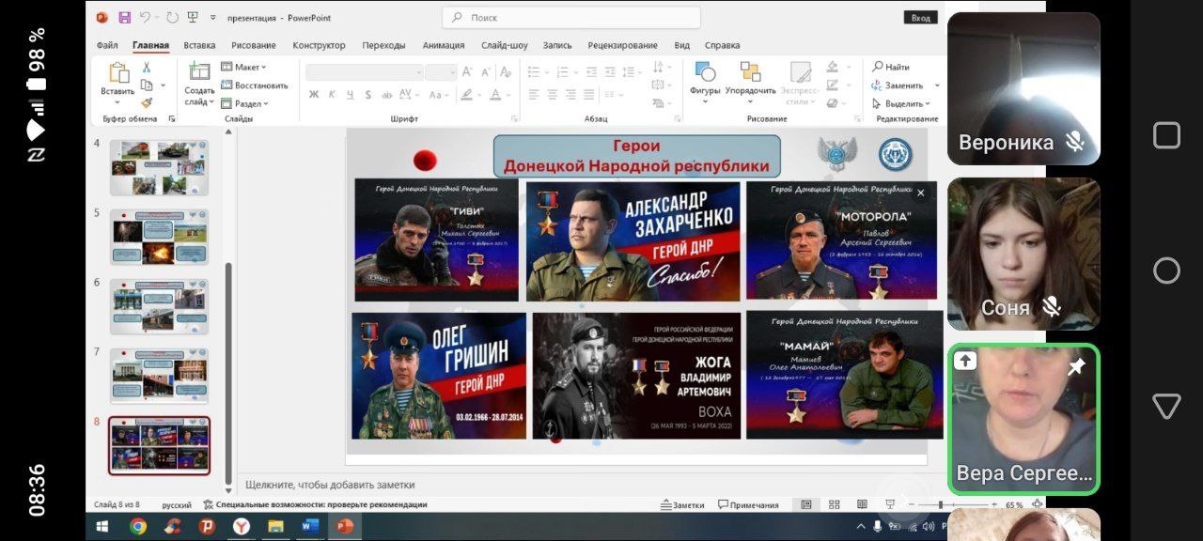Click the text highlight color button
This screenshot has width=1203, height=541.
[x=467, y=94]
